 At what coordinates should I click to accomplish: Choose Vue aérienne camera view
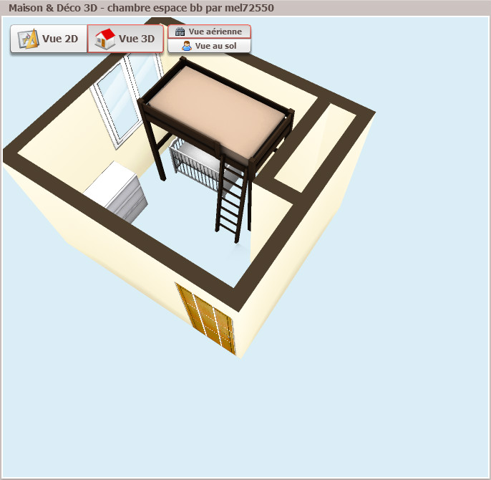[209, 32]
